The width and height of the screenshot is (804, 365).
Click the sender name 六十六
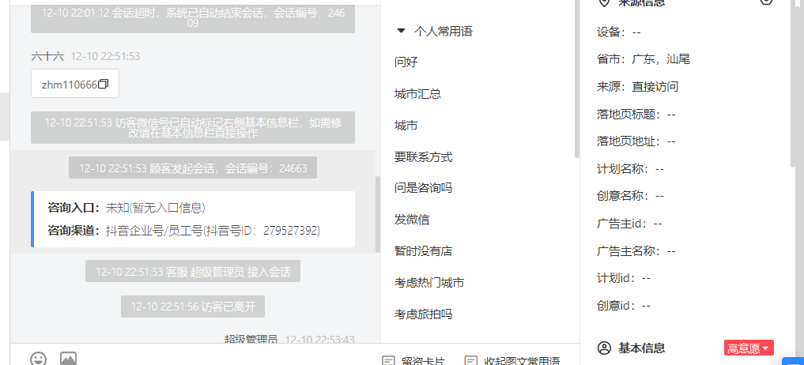(47, 56)
